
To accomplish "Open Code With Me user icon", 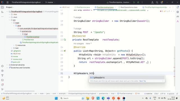I will click(x=152, y=2).
